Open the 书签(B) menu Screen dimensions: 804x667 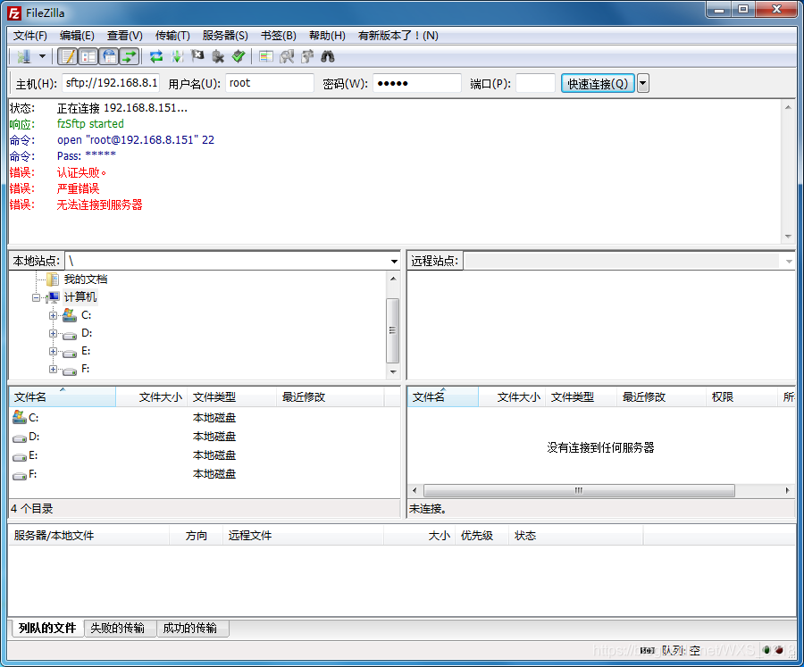pyautogui.click(x=279, y=36)
